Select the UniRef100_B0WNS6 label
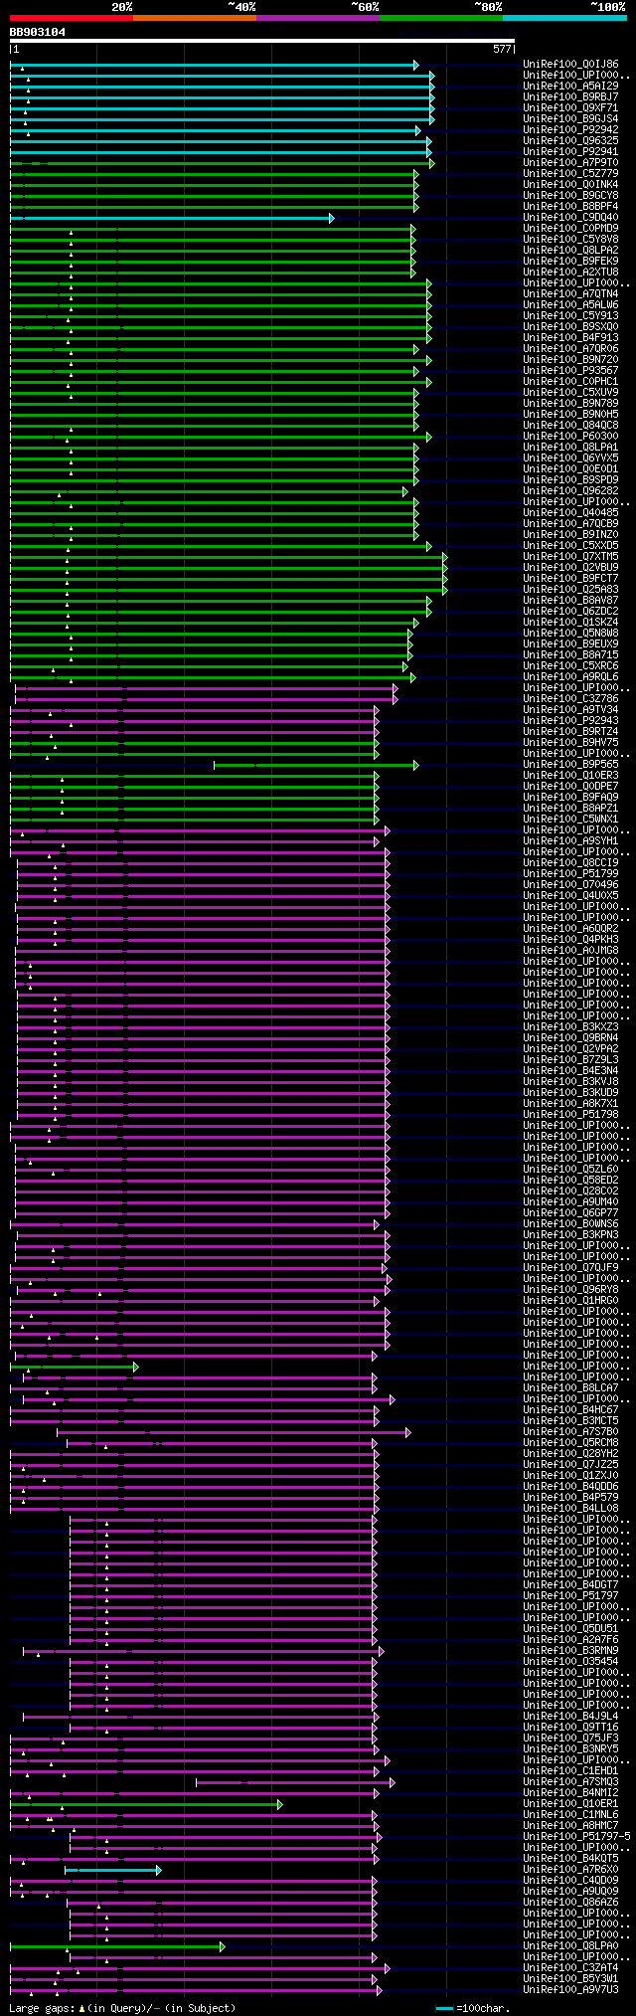The height and width of the screenshot is (2016, 636). [x=570, y=1224]
